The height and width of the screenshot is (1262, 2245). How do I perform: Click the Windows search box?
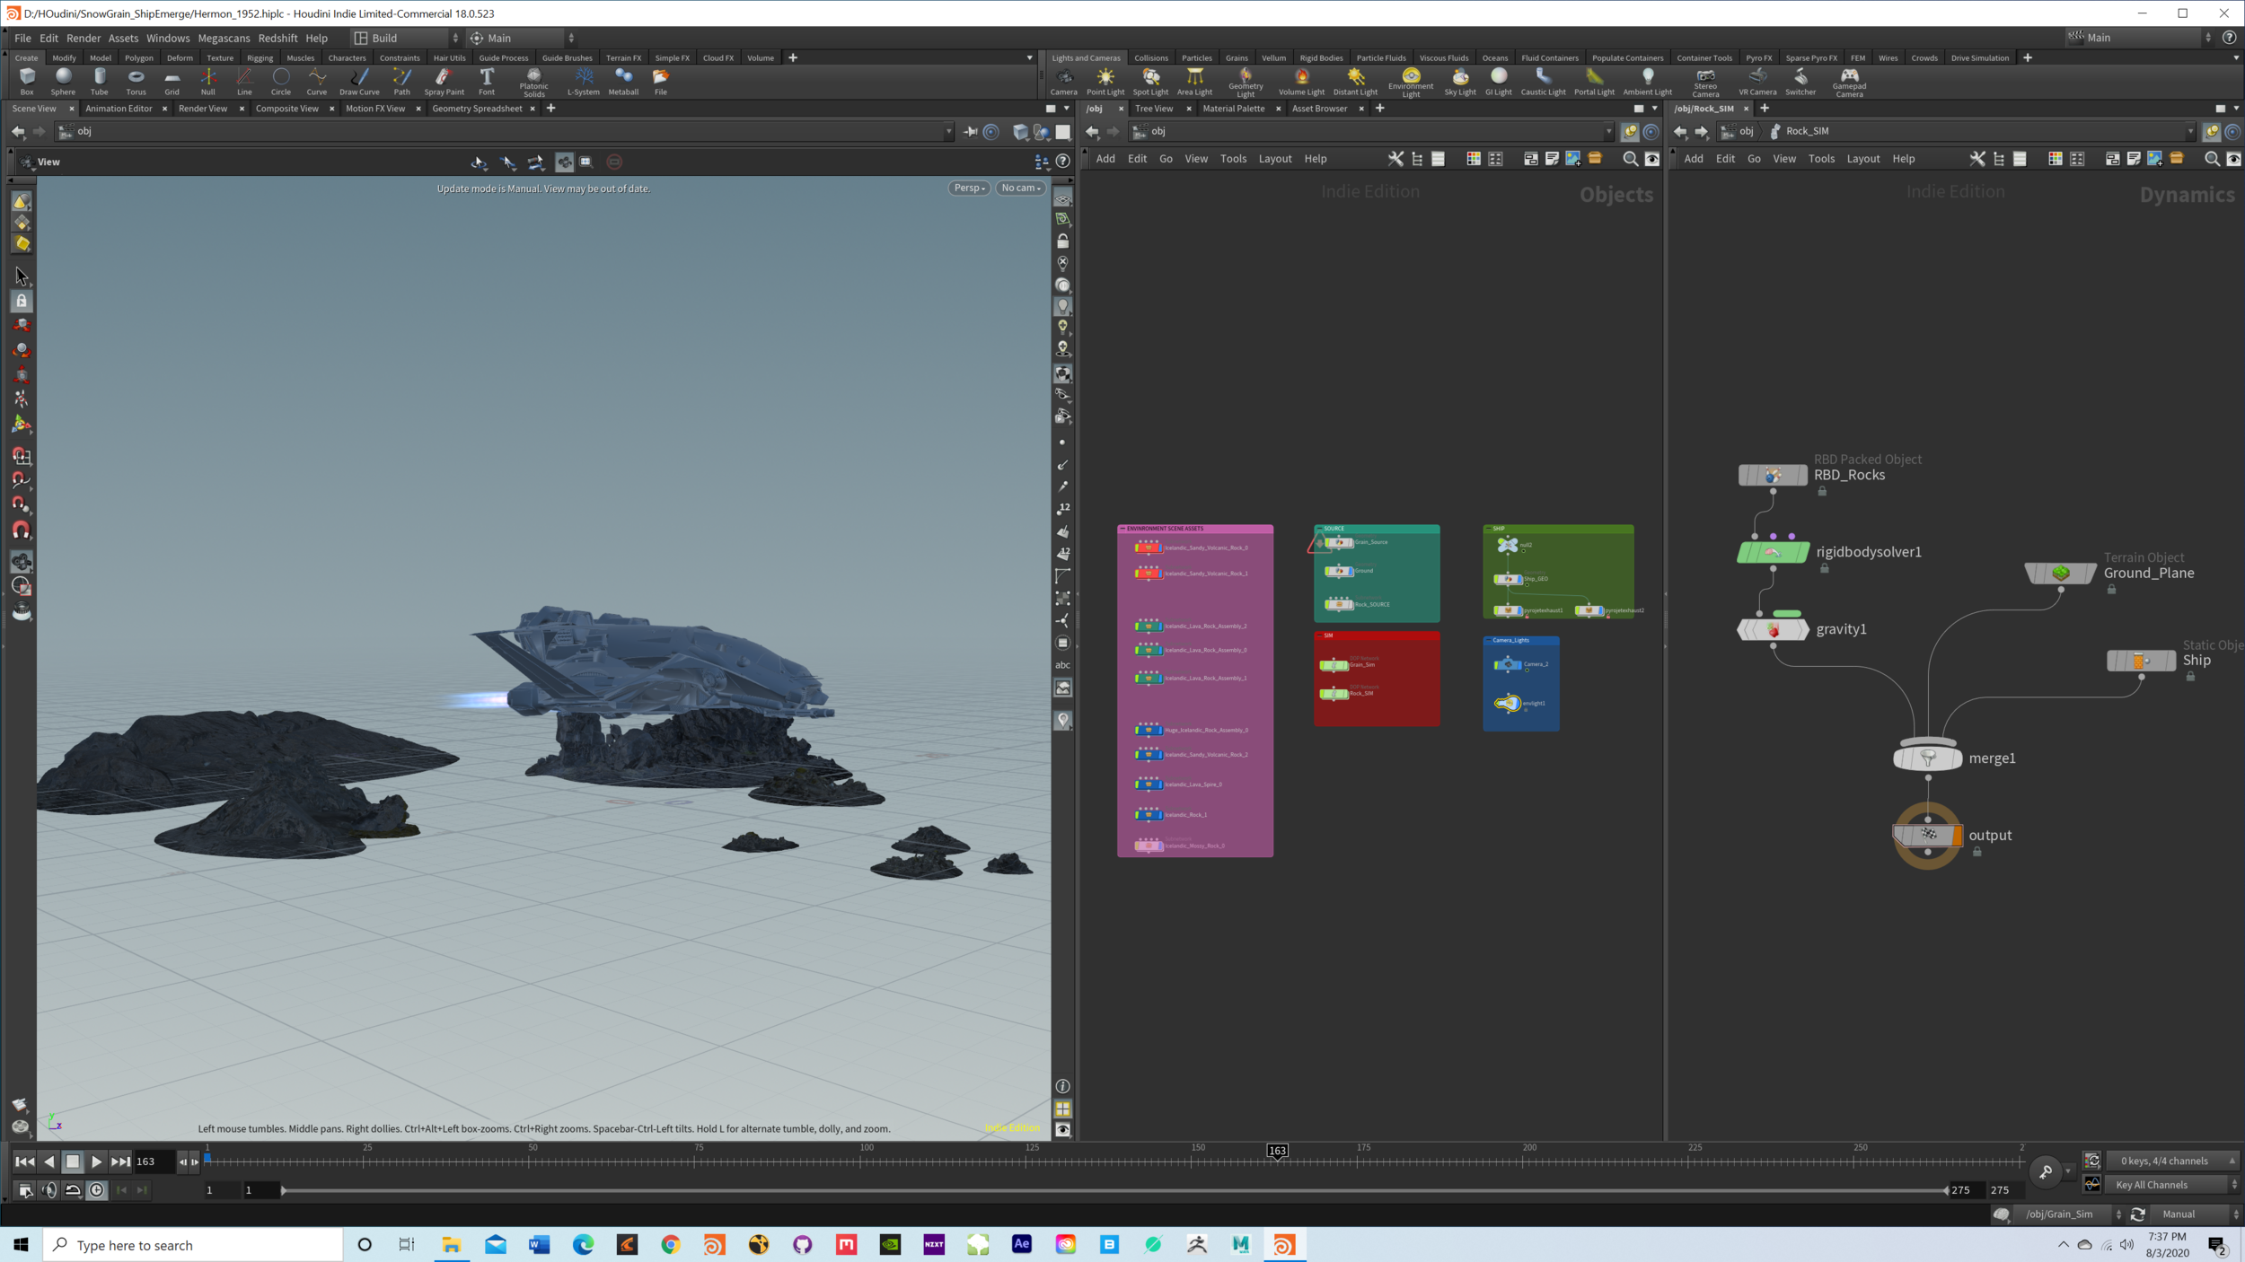[193, 1245]
